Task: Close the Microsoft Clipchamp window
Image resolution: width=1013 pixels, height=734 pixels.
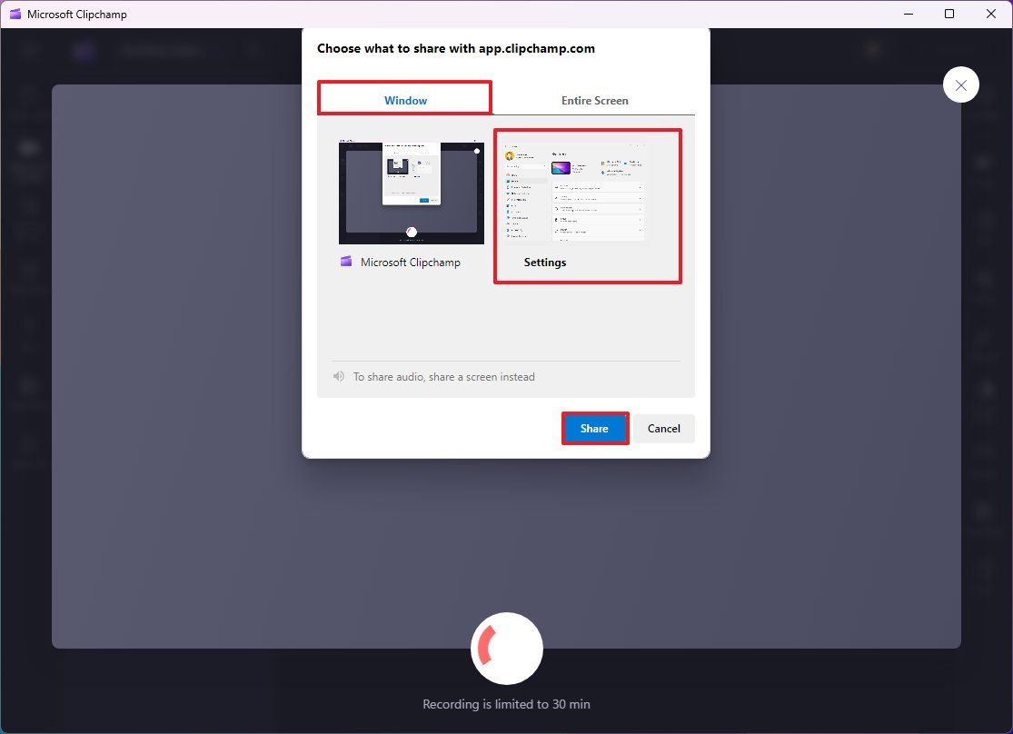Action: click(x=991, y=14)
